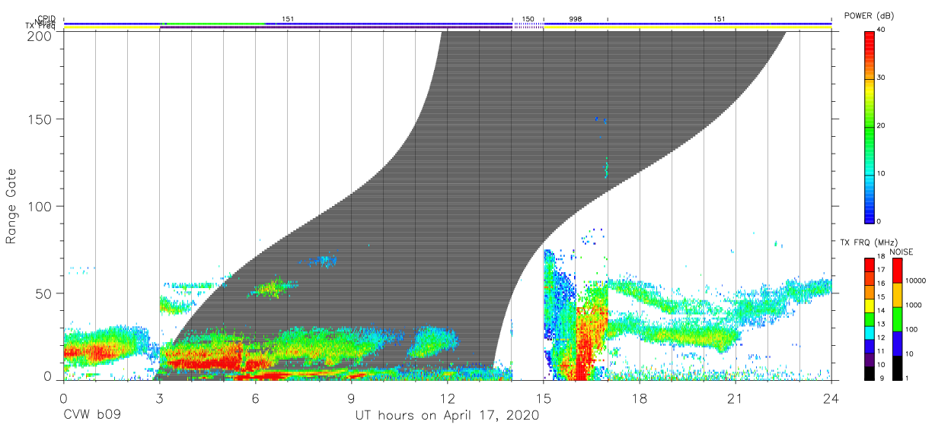Click the 100 tick on NOISE scale
Image resolution: width=935 pixels, height=431 pixels.
(911, 330)
